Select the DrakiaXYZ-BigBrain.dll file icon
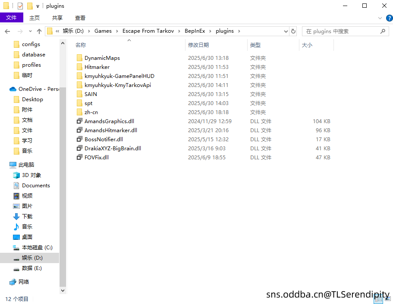 pyautogui.click(x=79, y=148)
